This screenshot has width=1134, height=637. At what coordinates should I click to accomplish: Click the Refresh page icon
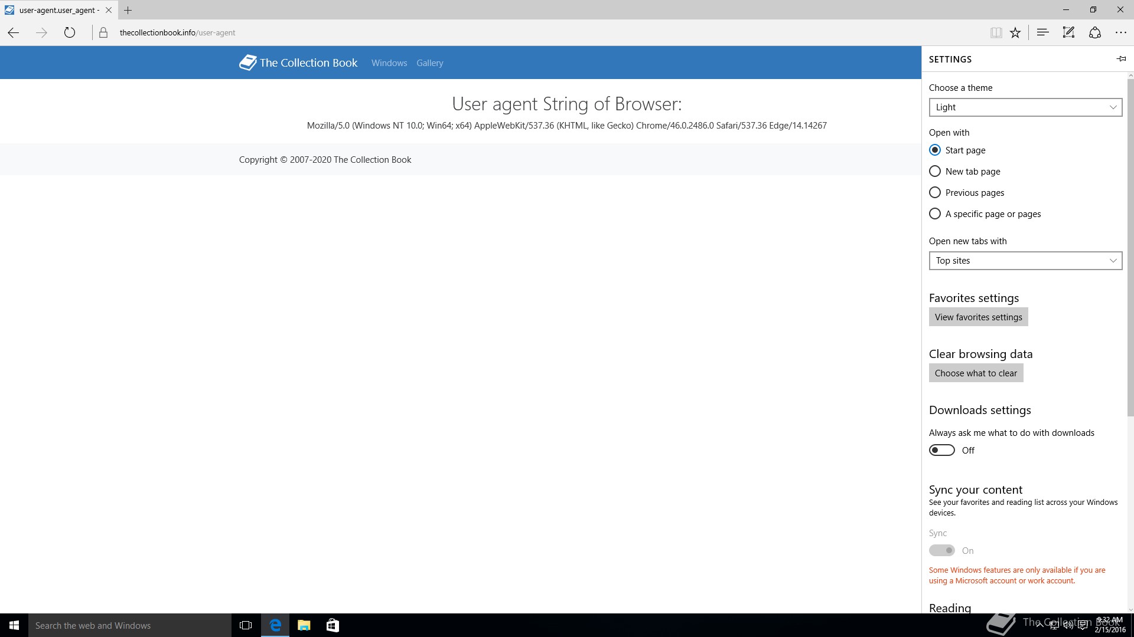pos(70,32)
